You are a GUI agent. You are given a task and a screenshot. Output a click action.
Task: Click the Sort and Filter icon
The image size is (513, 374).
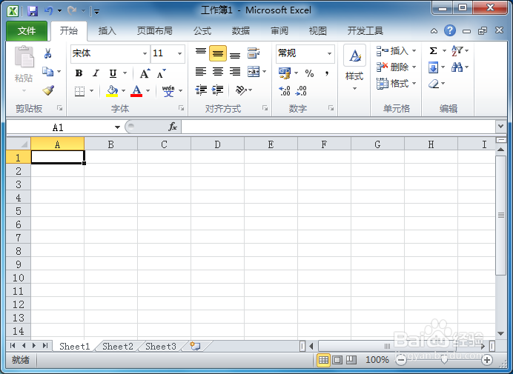(457, 50)
